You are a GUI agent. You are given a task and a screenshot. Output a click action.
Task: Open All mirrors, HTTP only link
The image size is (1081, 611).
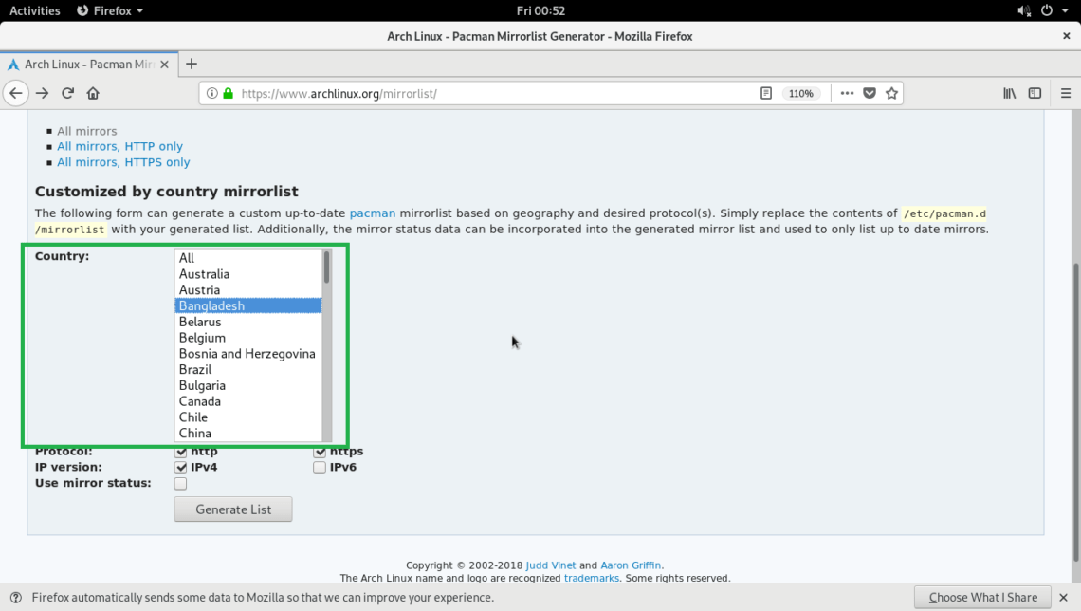[x=120, y=146]
